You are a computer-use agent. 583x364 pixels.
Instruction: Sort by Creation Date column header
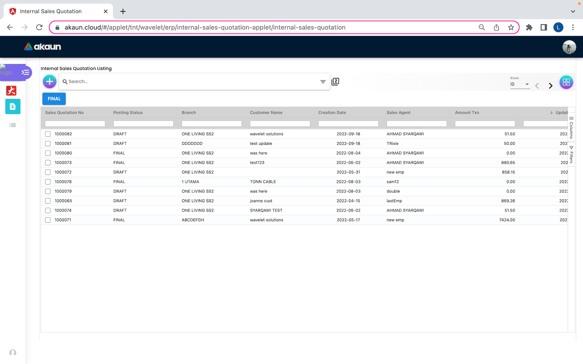332,112
